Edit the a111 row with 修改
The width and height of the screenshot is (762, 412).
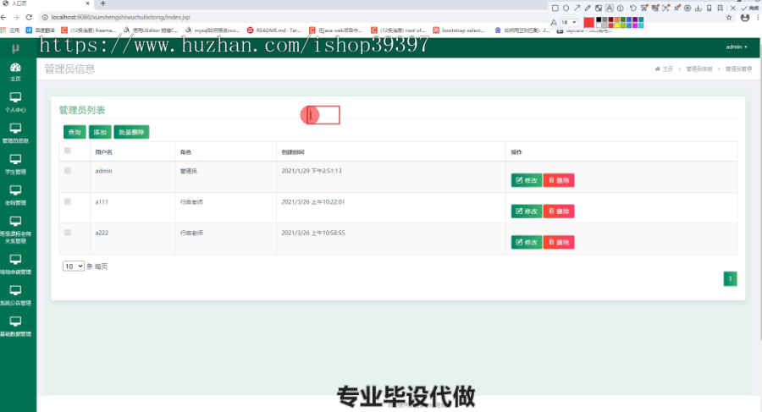tap(527, 211)
